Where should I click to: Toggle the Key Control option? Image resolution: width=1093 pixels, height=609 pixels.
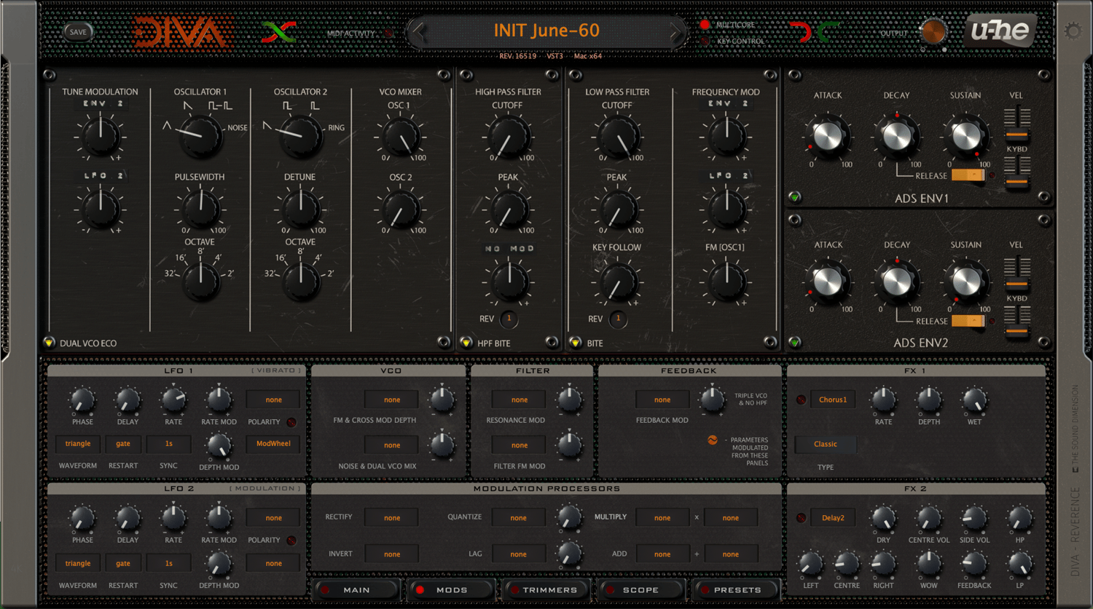tap(705, 41)
